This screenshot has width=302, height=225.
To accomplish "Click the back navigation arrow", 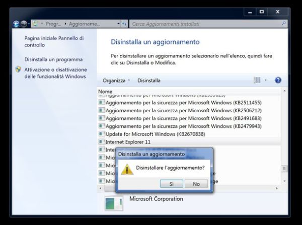I will tap(16, 24).
